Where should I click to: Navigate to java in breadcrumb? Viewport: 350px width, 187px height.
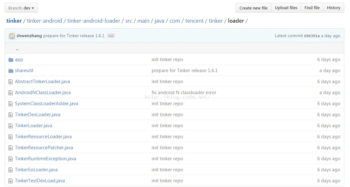point(159,21)
